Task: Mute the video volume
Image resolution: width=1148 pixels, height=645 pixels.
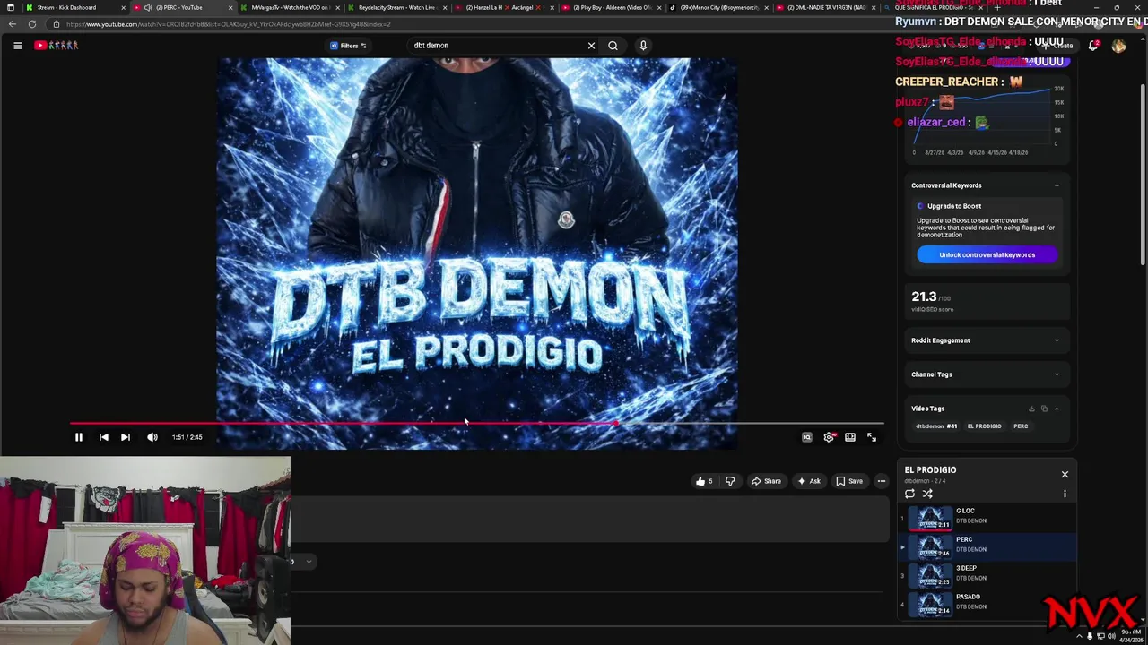Action: [x=152, y=437]
